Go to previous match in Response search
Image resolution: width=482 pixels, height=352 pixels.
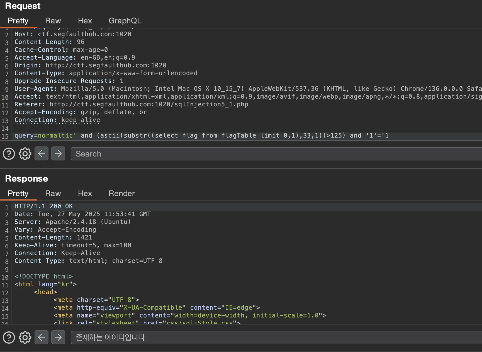coord(42,337)
